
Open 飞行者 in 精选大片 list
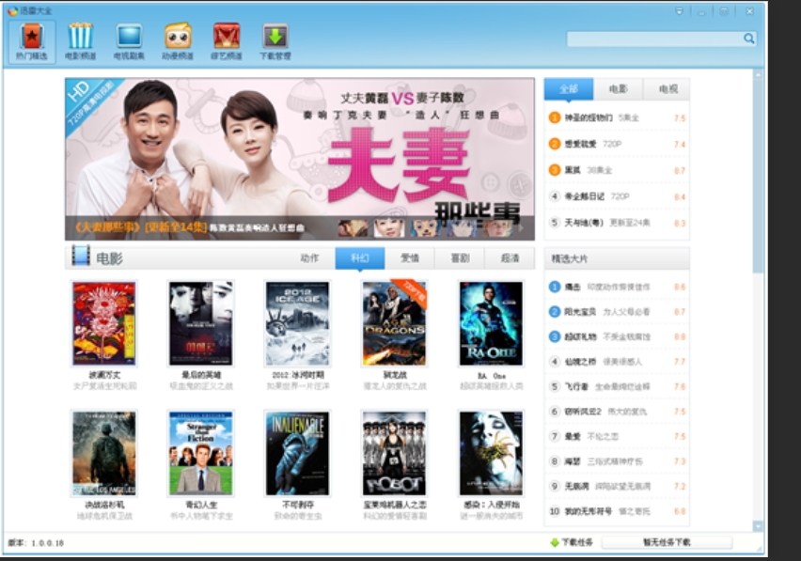click(x=617, y=386)
